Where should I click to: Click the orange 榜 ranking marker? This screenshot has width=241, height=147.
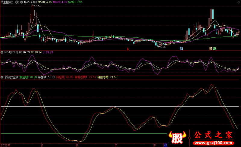click(211, 48)
